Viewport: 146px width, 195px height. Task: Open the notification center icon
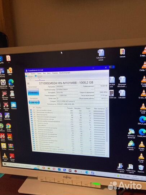point(142,178)
